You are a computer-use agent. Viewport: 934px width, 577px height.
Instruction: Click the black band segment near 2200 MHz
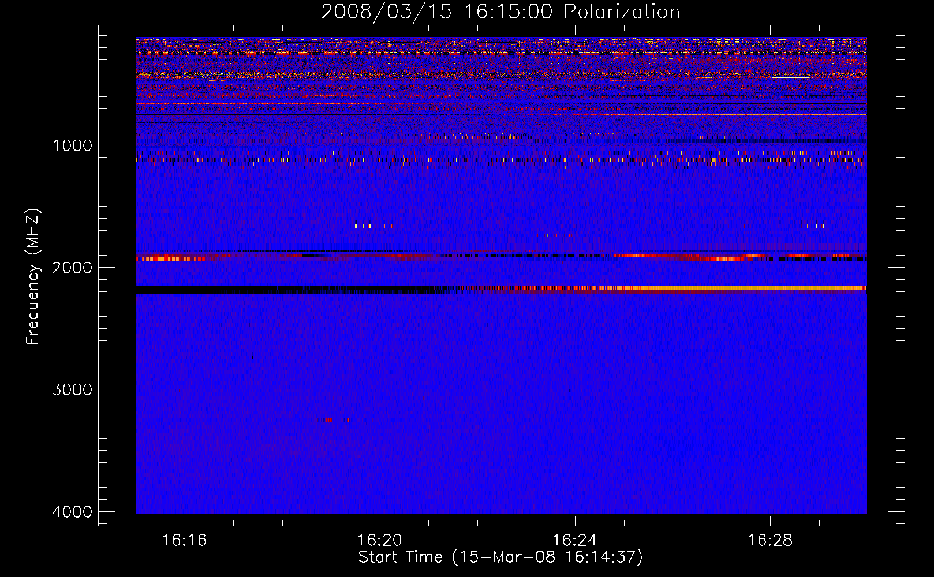(x=231, y=290)
